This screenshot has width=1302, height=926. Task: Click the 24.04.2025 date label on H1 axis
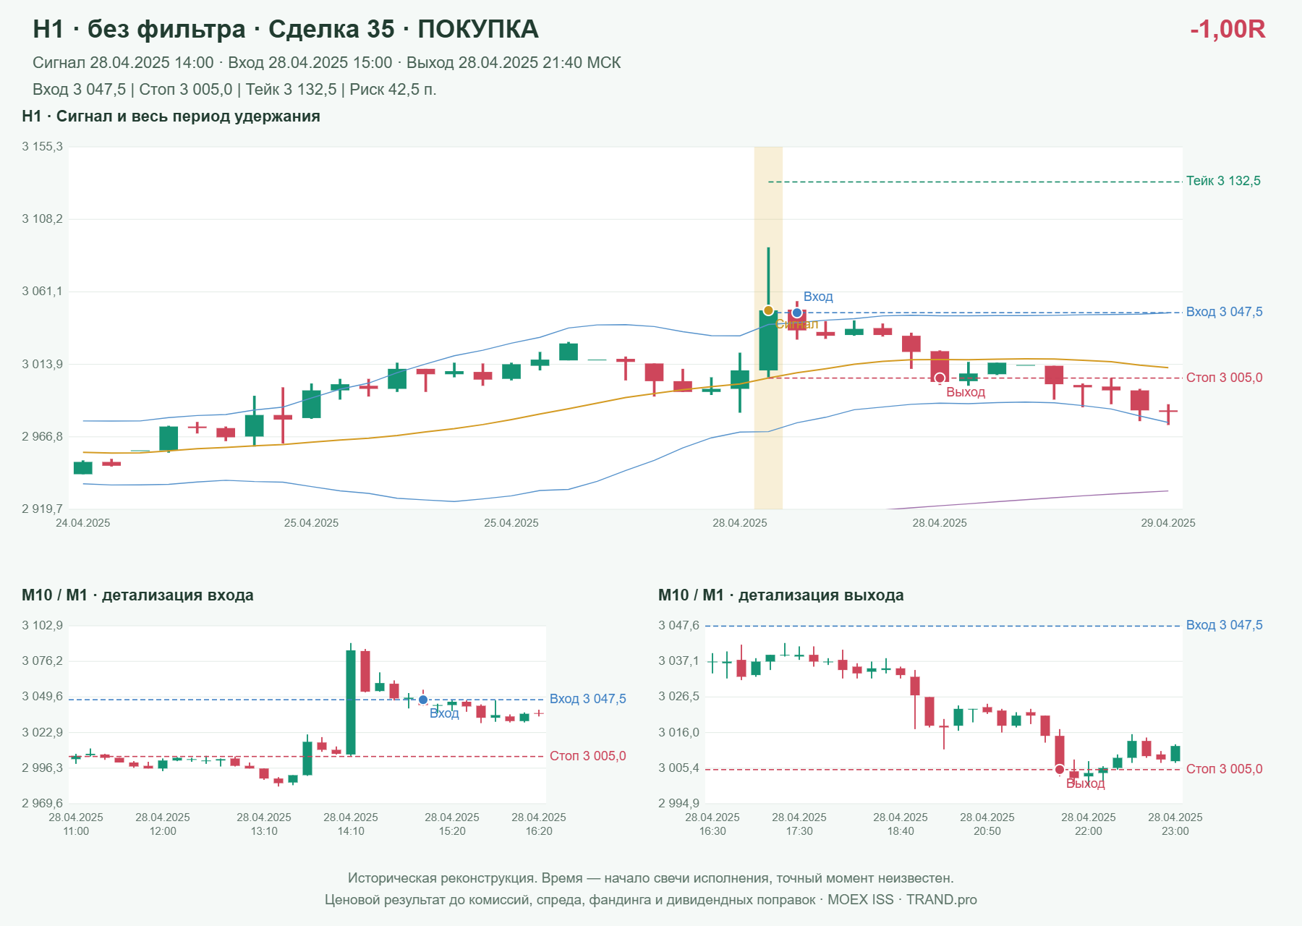click(x=83, y=523)
